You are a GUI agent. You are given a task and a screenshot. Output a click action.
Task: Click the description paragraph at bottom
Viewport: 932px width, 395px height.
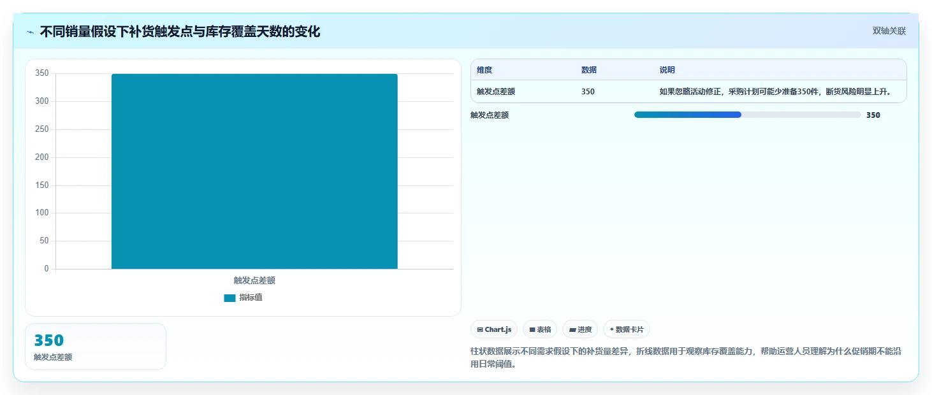coord(686,358)
